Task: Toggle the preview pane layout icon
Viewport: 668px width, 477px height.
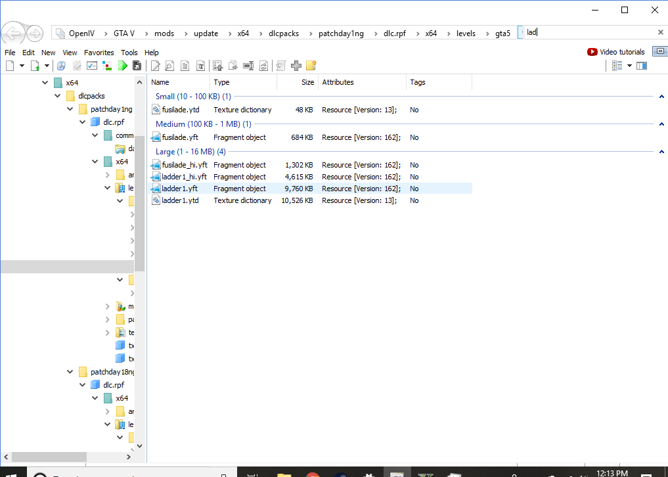Action: 642,65
